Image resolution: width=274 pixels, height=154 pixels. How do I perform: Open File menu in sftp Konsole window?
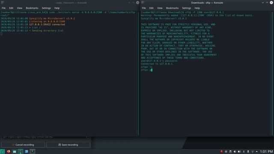(x=144, y=8)
